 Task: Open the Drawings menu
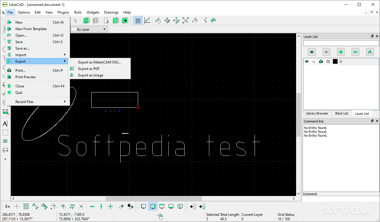tap(111, 12)
